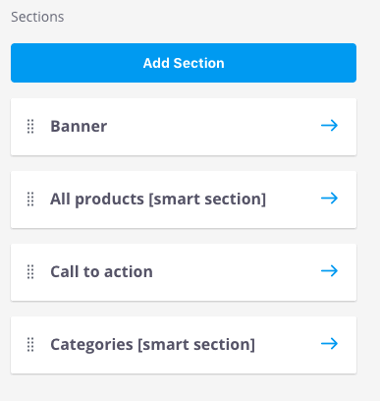Select the Banner label text
The image size is (380, 401).
79,126
